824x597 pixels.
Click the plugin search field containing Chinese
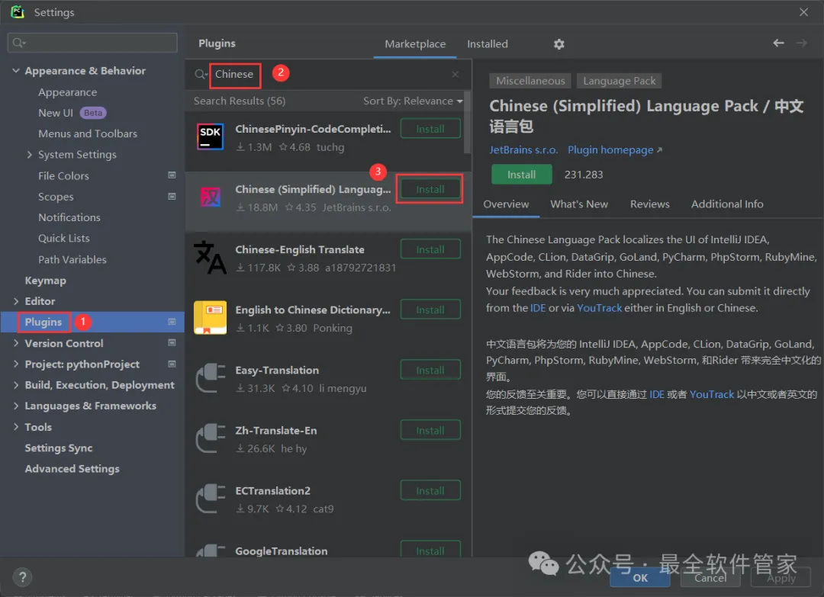(x=328, y=74)
